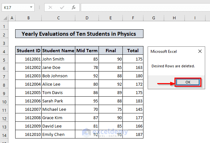Image resolution: width=210 pixels, height=143 pixels.
Task: Select Mid Term value 70 for Michael Lee
Action: coord(87,110)
